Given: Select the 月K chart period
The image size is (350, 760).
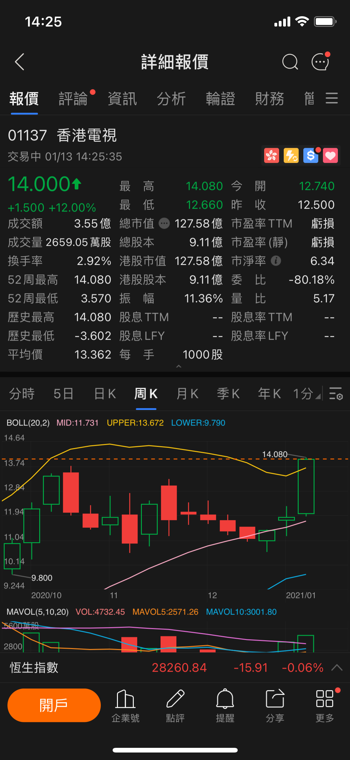Looking at the screenshot, I should pos(187,394).
